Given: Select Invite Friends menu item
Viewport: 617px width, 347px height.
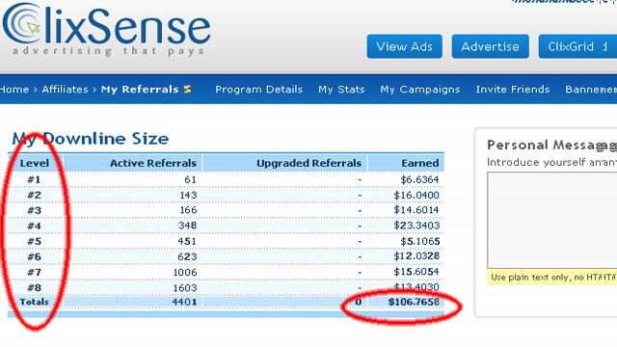Looking at the screenshot, I should [x=513, y=90].
